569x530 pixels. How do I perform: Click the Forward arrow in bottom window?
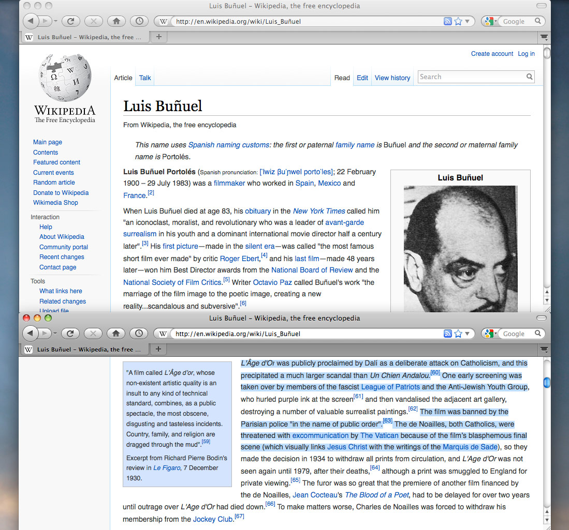pyautogui.click(x=45, y=333)
